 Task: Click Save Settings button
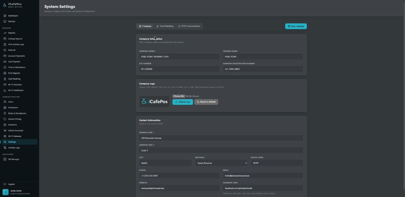click(x=296, y=26)
